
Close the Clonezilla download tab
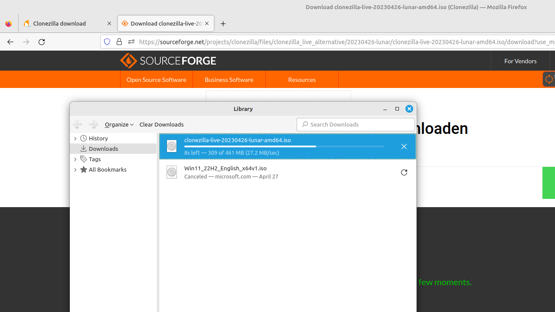point(109,24)
